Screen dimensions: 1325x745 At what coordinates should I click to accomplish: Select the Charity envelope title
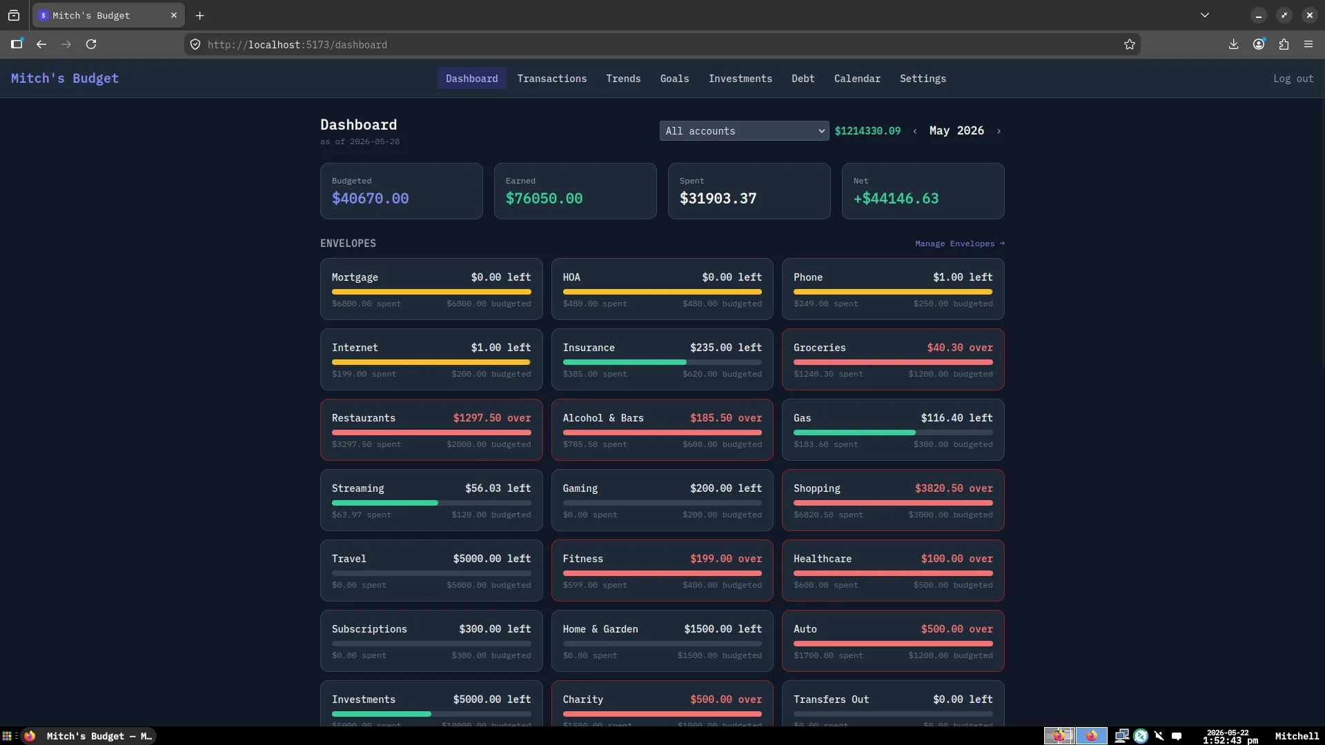coord(583,699)
